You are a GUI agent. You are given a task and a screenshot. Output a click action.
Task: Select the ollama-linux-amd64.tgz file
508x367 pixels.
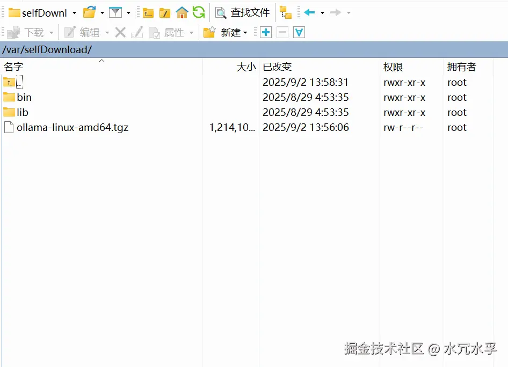(x=67, y=128)
